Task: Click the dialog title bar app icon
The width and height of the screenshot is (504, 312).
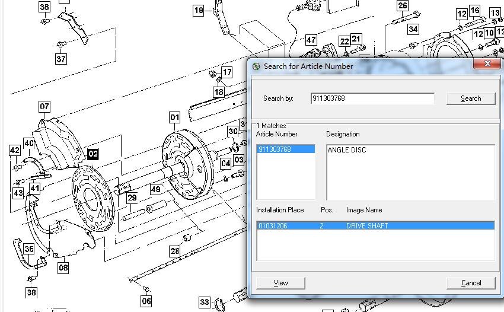Action: (256, 66)
